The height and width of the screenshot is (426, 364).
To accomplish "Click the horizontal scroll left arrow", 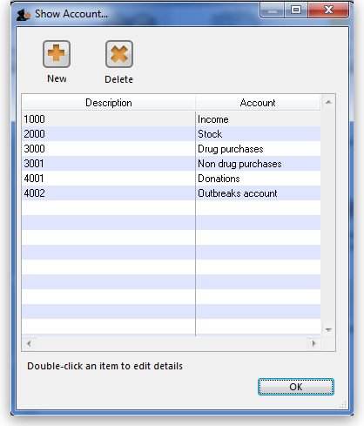I will click(29, 343).
